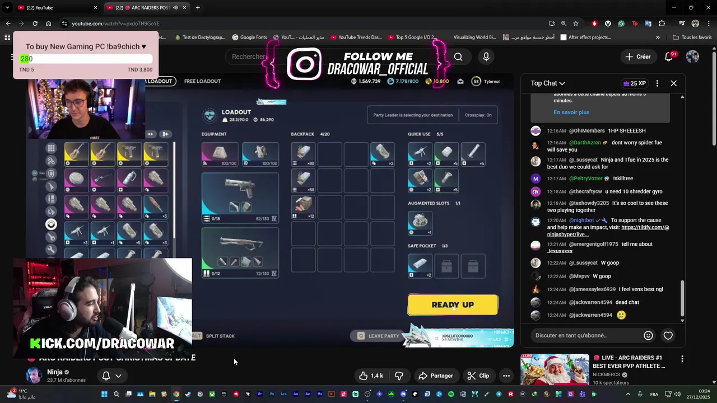Open a new browser tab
The image size is (717, 403).
tap(198, 8)
